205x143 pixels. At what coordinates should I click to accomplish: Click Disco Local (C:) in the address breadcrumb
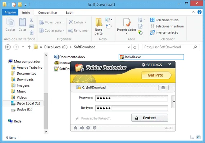(56, 47)
